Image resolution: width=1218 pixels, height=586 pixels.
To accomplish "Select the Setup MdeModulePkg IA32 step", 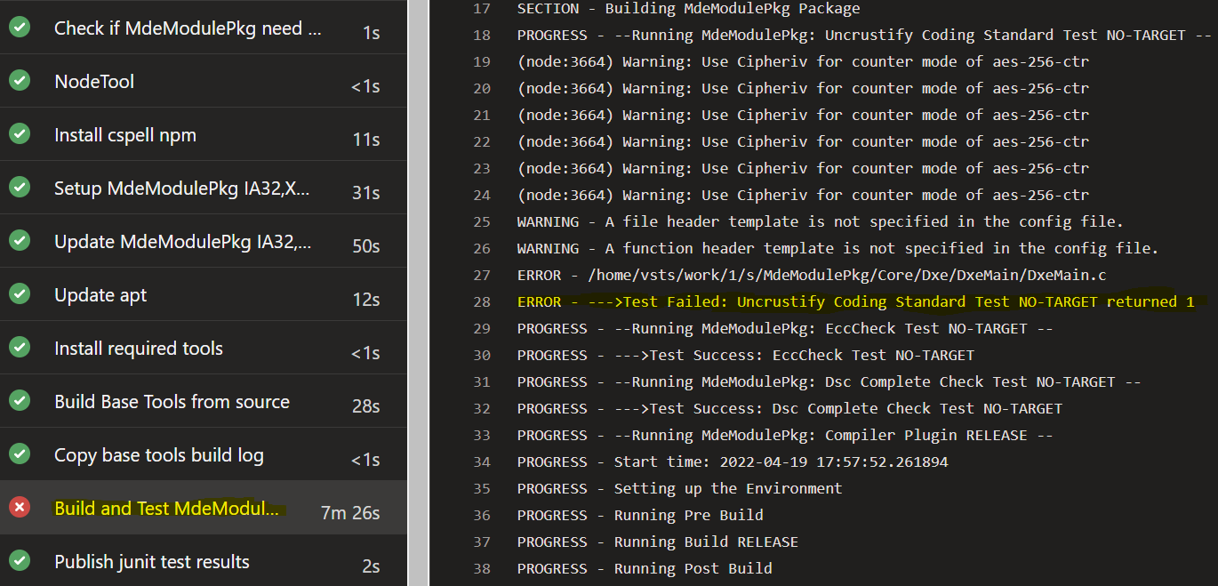I will (182, 189).
